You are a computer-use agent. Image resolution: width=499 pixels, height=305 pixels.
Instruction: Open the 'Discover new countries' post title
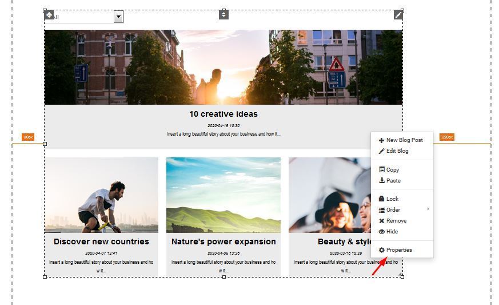tap(101, 241)
